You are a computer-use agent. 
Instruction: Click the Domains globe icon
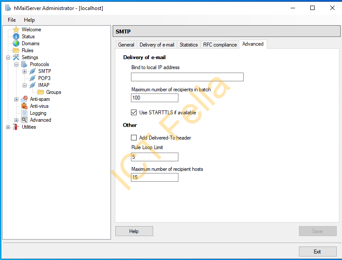coord(16,43)
